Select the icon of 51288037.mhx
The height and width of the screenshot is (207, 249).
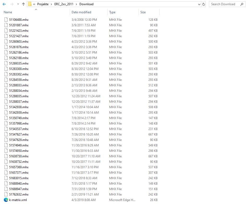tap(6, 102)
